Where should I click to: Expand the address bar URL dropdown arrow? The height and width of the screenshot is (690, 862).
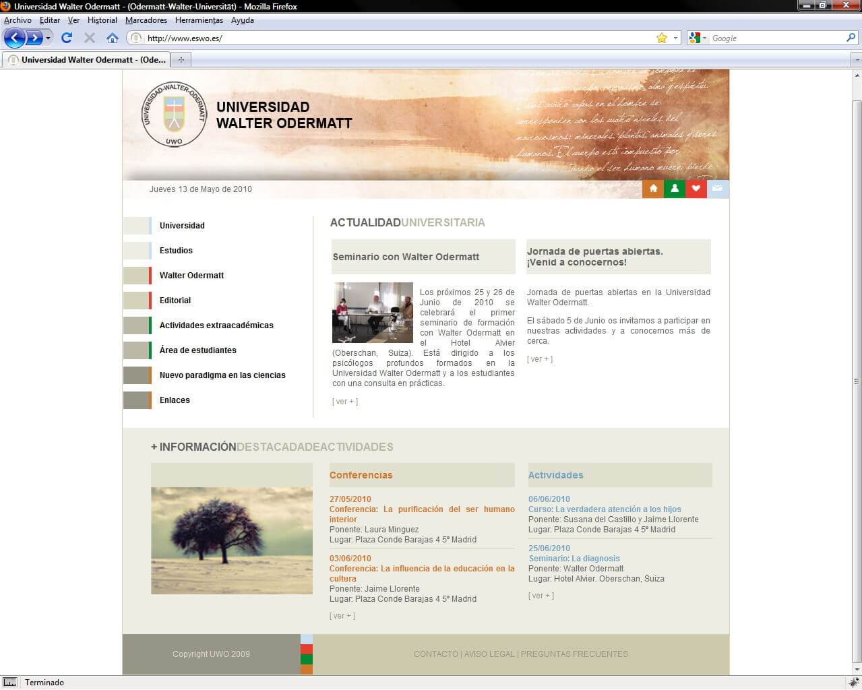(676, 38)
